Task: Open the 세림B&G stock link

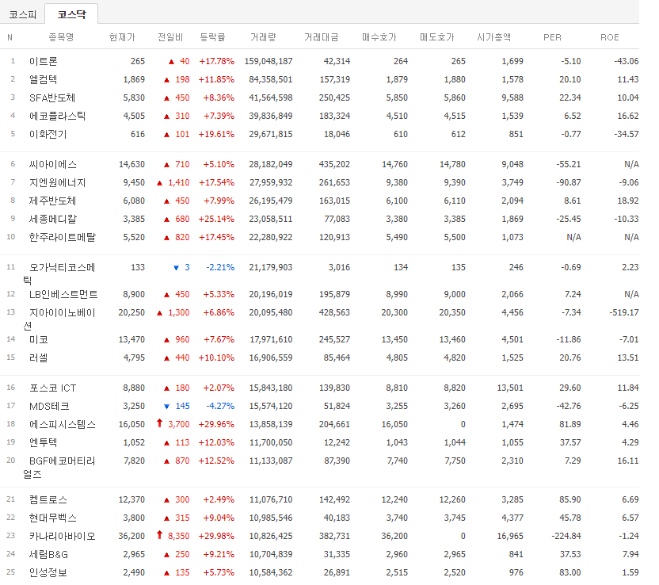Action: coord(48,554)
